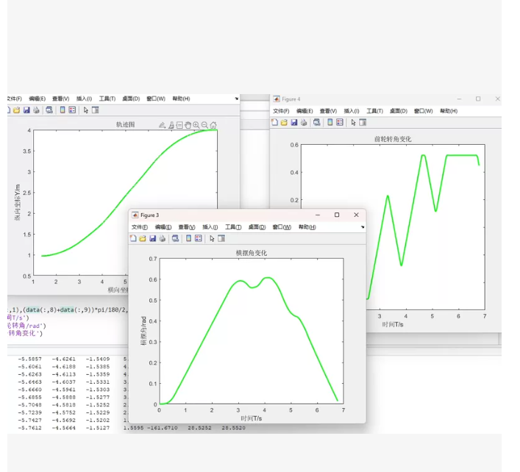Viewport: 520px width, 472px height.
Task: Activate the Pan hand tool on 轨迹图 axes
Action: (x=188, y=125)
